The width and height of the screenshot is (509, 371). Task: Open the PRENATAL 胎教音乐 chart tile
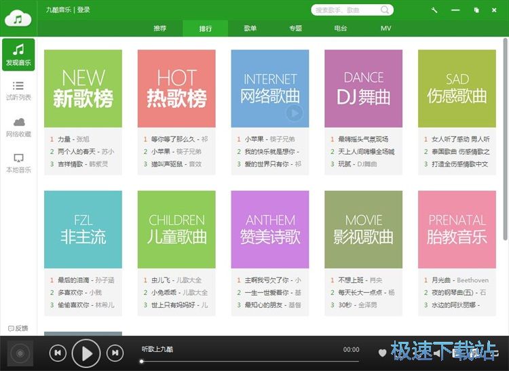pos(457,230)
